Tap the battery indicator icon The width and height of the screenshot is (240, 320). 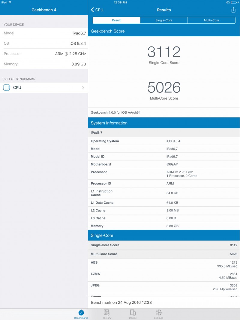[235, 2]
